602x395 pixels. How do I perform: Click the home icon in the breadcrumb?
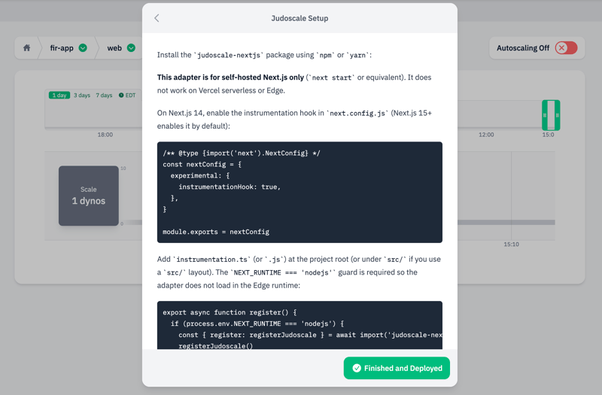[26, 47]
